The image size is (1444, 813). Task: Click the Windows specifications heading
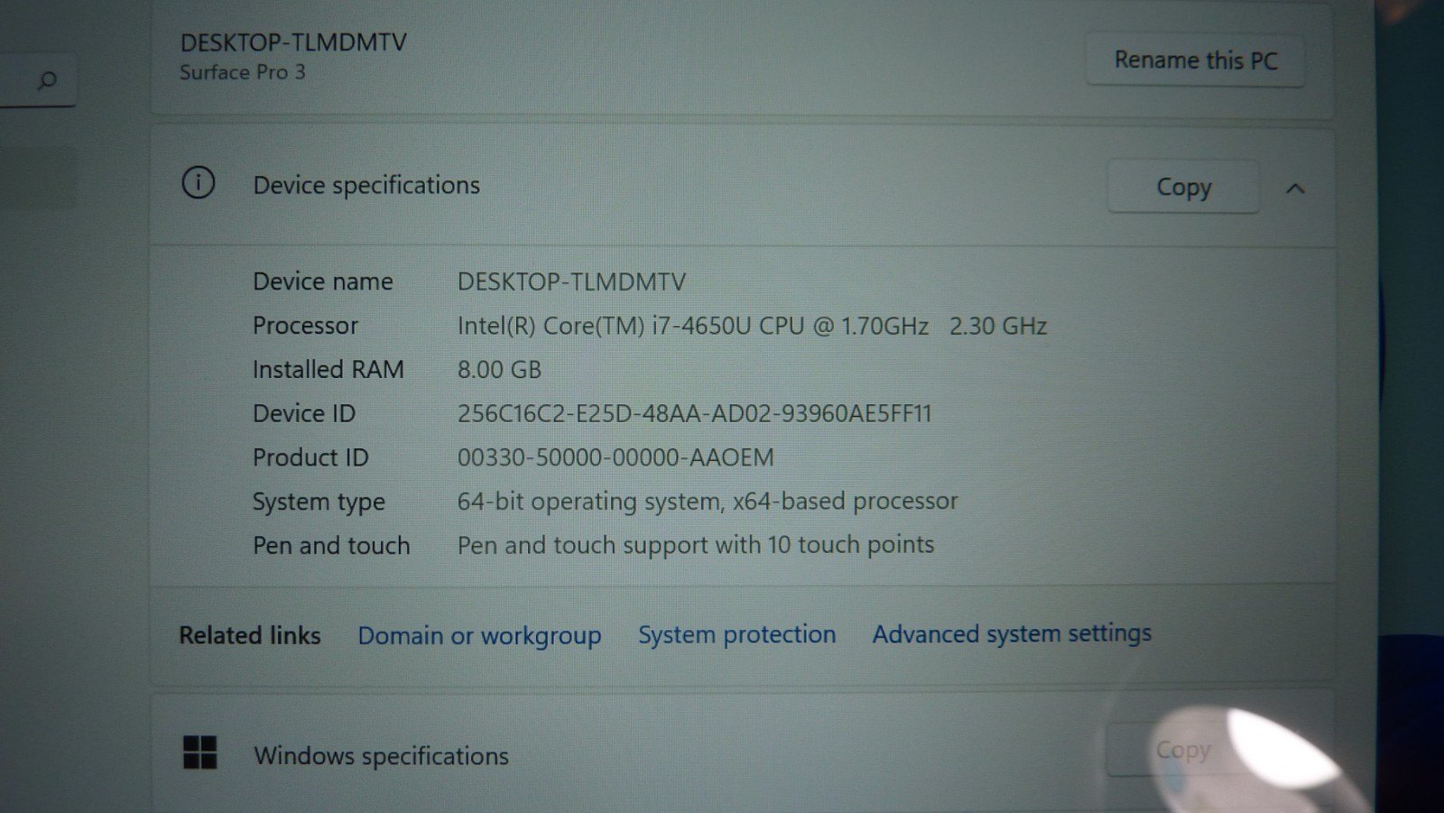click(x=381, y=755)
